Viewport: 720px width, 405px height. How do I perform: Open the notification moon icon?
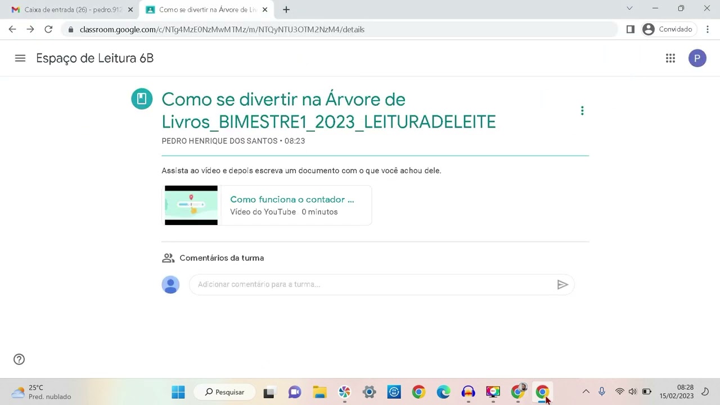click(705, 391)
